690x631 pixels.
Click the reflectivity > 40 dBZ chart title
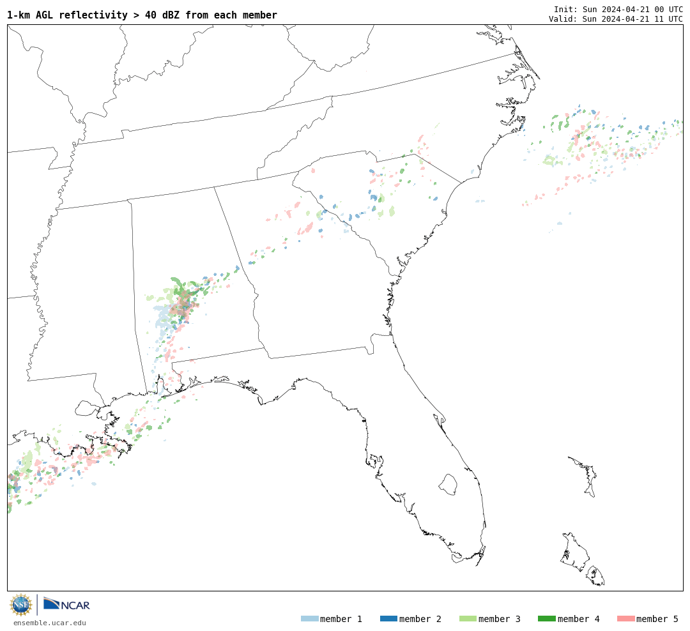click(x=142, y=15)
